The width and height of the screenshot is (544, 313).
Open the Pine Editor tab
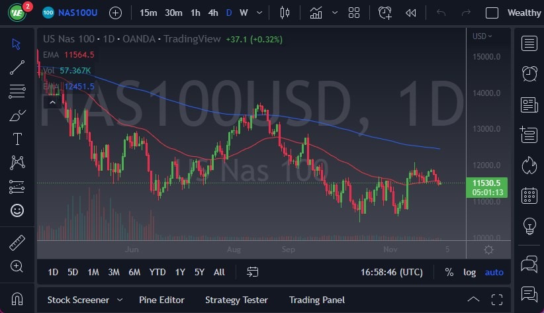(x=161, y=300)
